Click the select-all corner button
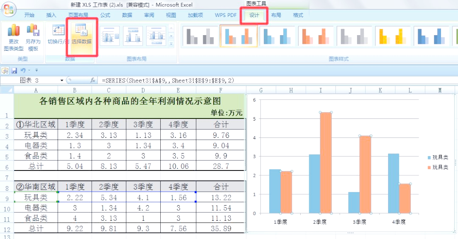 tap(7, 91)
